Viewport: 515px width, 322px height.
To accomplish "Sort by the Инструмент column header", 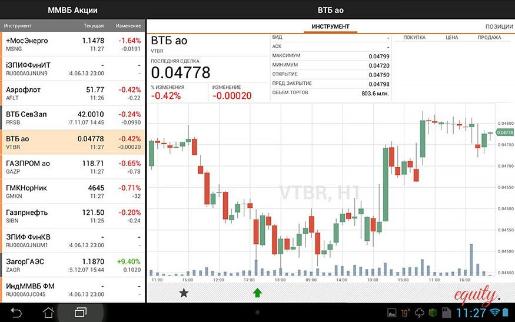I will 18,26.
